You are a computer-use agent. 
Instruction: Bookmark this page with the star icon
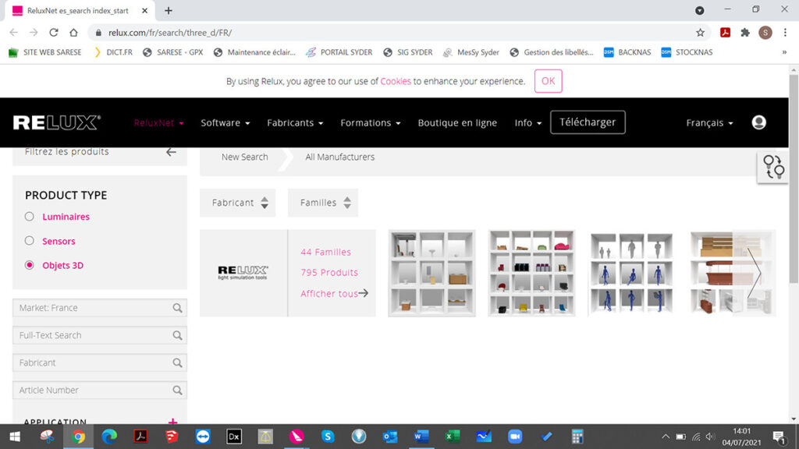pos(700,33)
